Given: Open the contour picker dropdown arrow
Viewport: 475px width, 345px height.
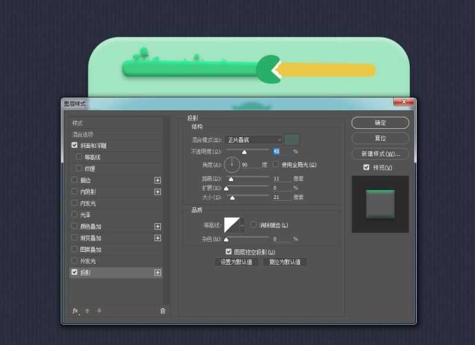Looking at the screenshot, I should [242, 225].
